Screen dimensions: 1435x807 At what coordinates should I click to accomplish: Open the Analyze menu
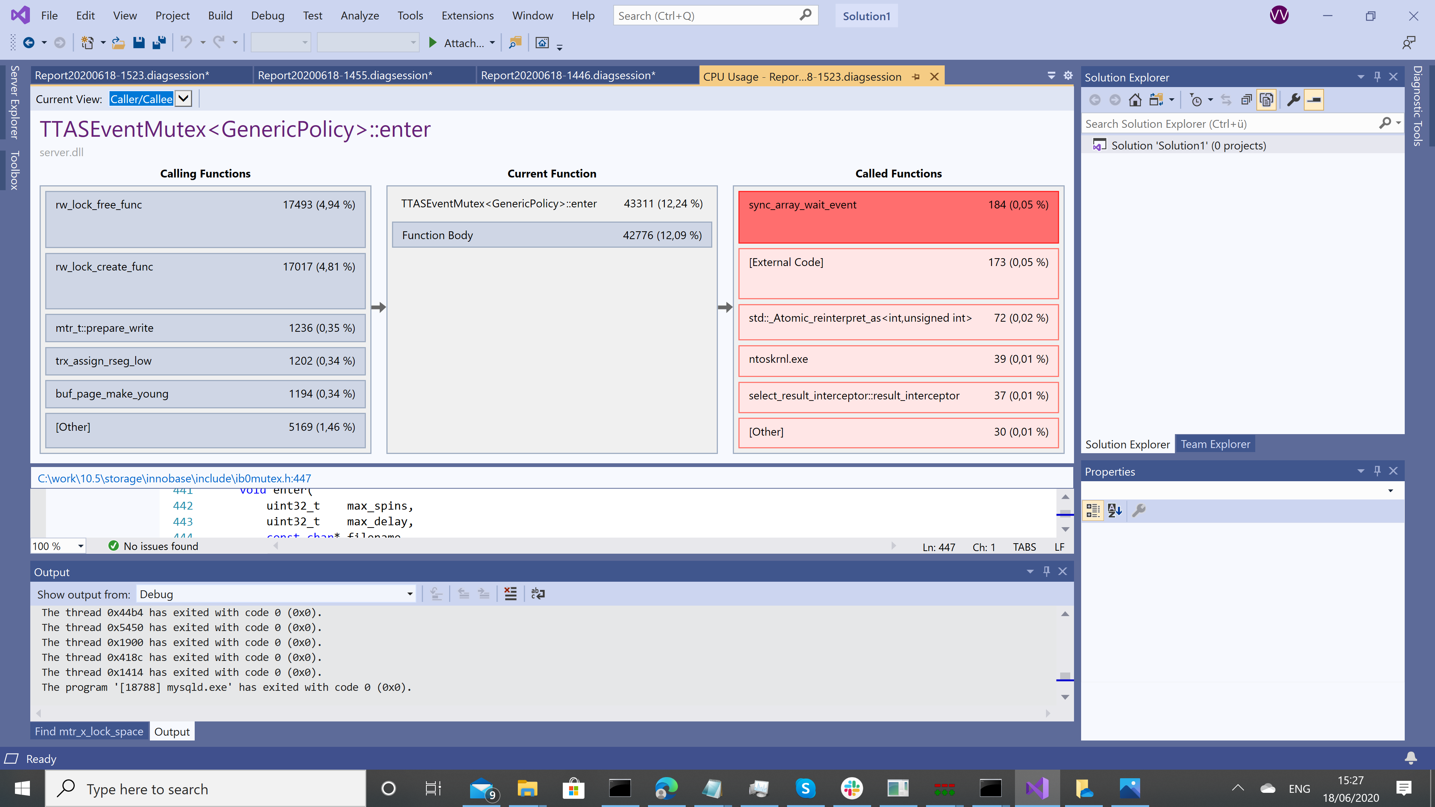(359, 16)
